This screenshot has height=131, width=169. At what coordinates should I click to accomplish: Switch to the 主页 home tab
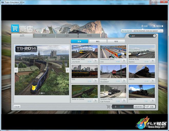(22, 36)
